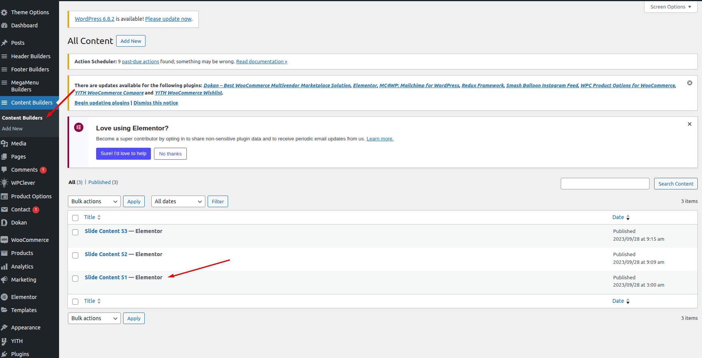Click the Filter button
Screen dimensions: 702x358
218,201
